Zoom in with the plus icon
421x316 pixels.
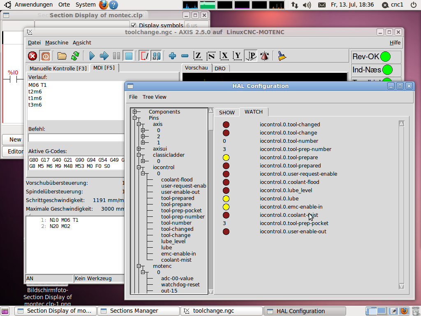click(x=172, y=56)
